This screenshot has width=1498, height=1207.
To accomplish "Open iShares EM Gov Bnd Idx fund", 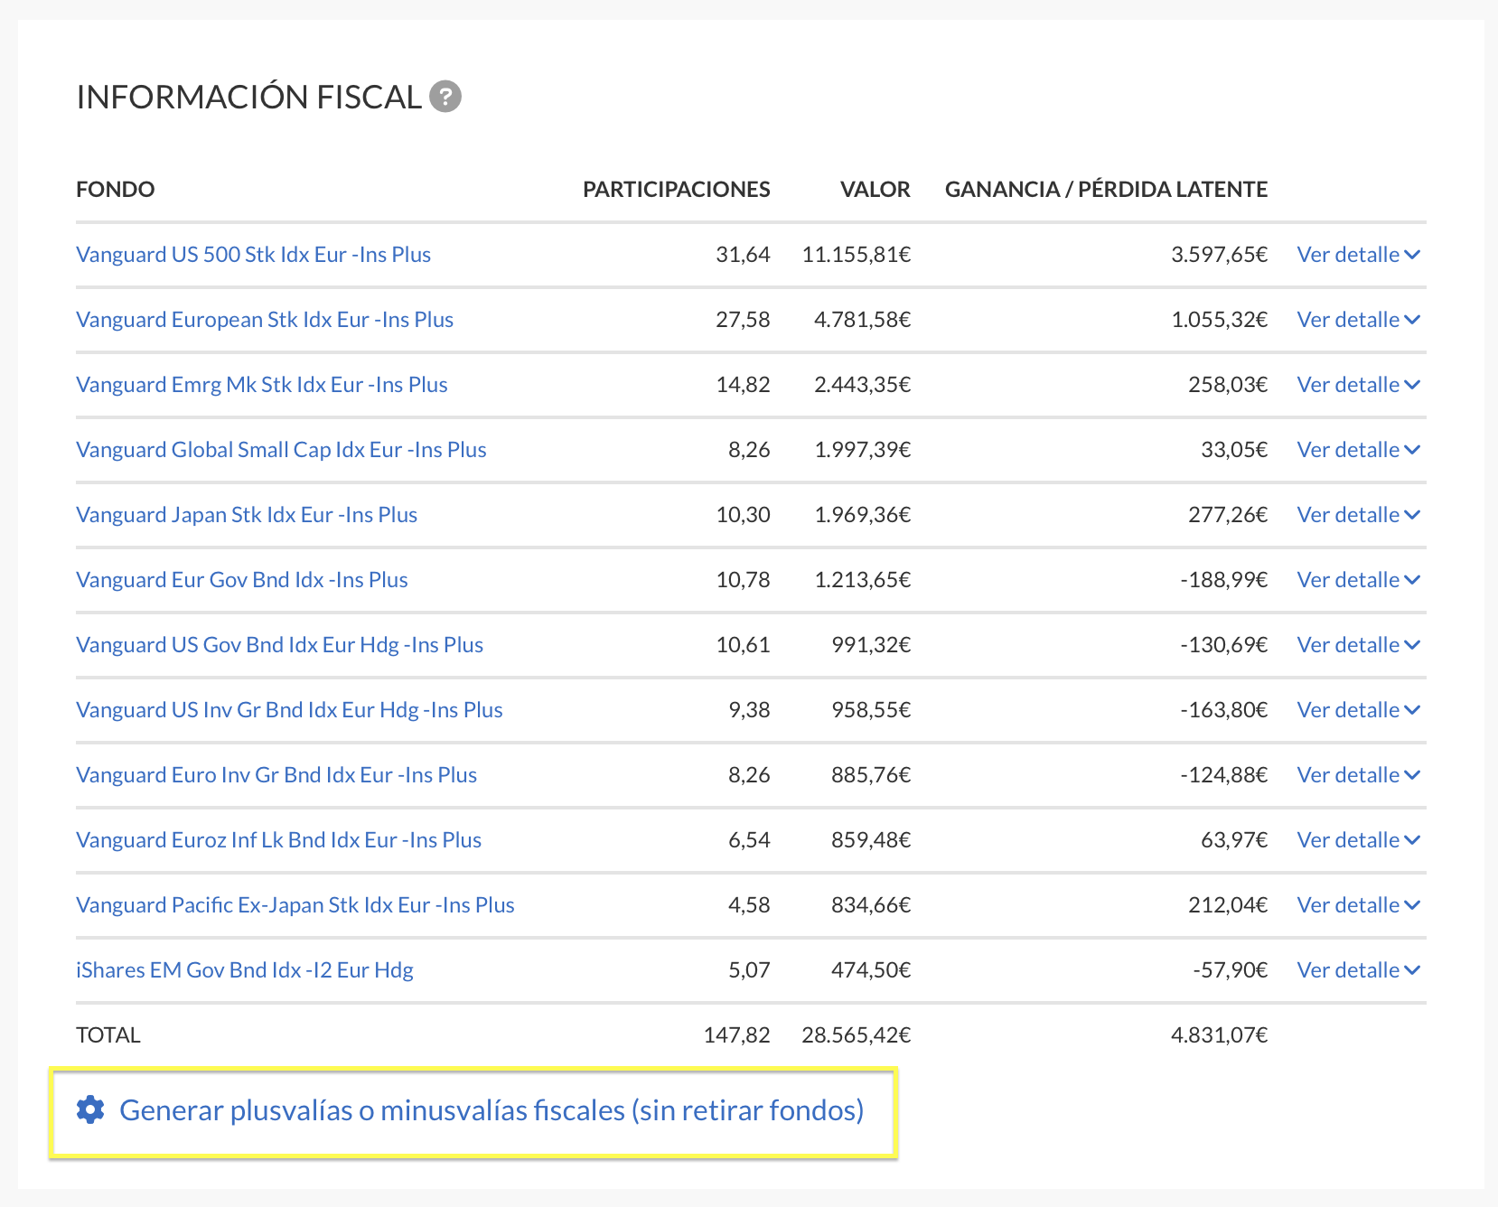I will point(245,969).
